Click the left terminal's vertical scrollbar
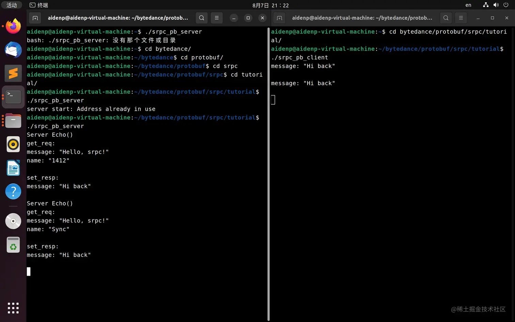515x322 pixels. coord(268,174)
